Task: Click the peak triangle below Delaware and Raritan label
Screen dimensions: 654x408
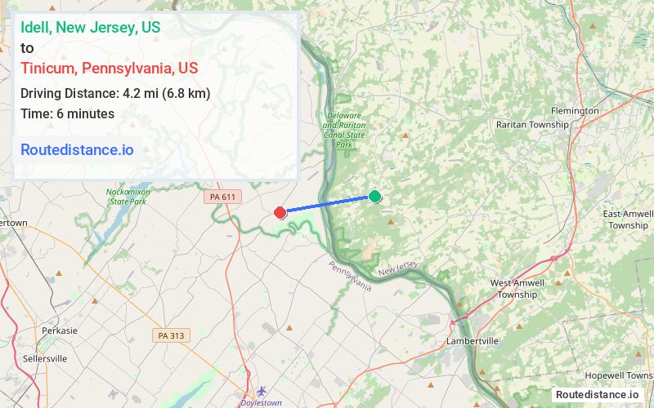Action: (405, 135)
